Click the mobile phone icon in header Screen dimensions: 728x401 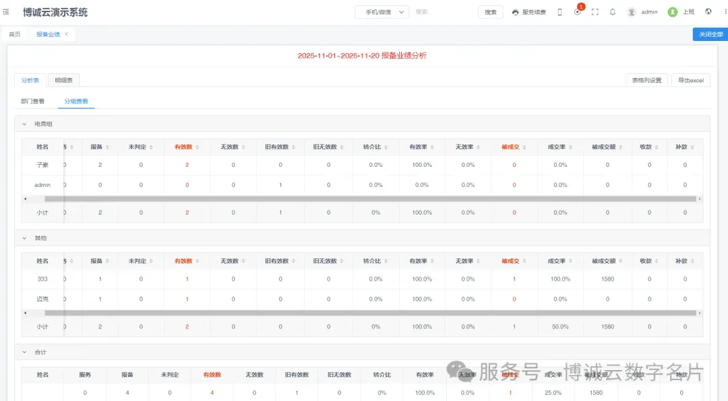[560, 12]
